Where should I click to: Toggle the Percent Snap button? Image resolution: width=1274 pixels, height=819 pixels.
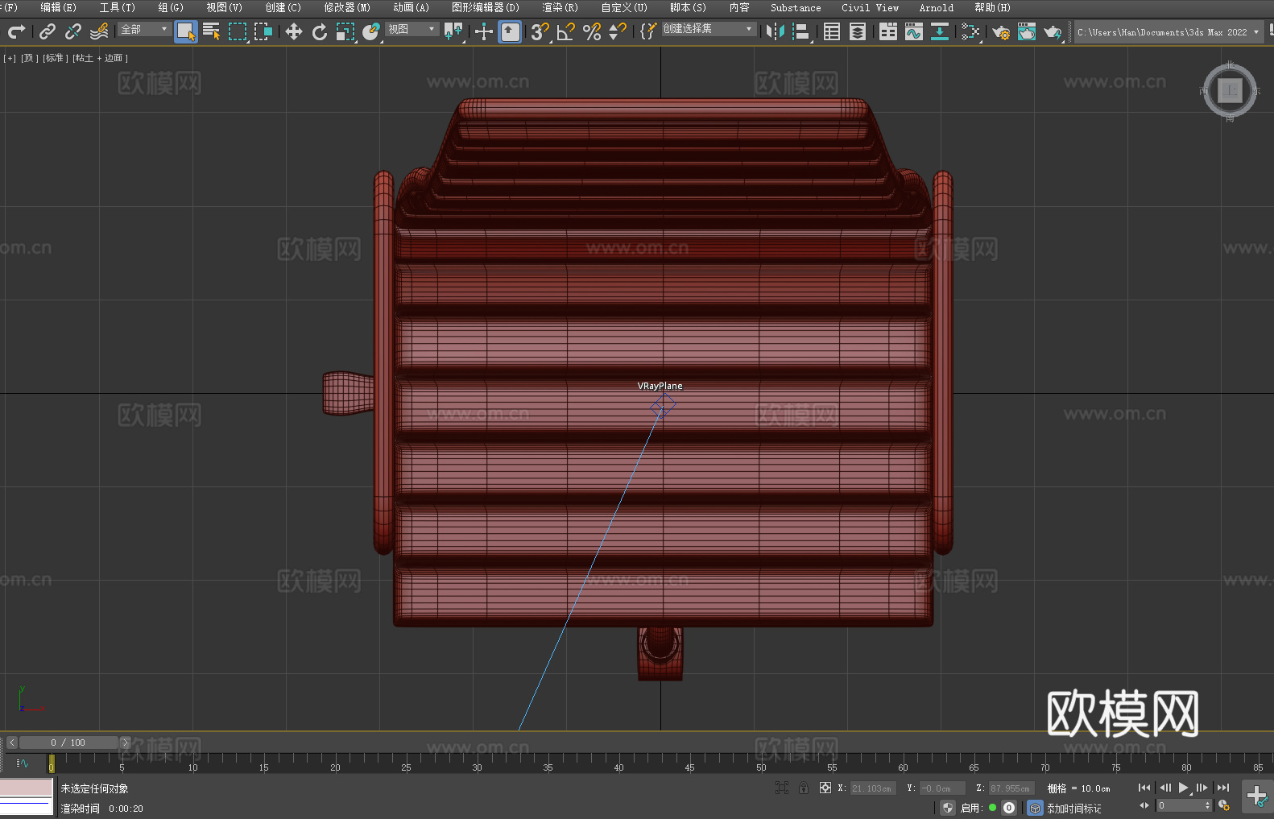[x=592, y=31]
